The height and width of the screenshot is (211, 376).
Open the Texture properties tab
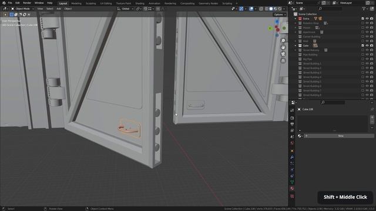[x=292, y=196]
